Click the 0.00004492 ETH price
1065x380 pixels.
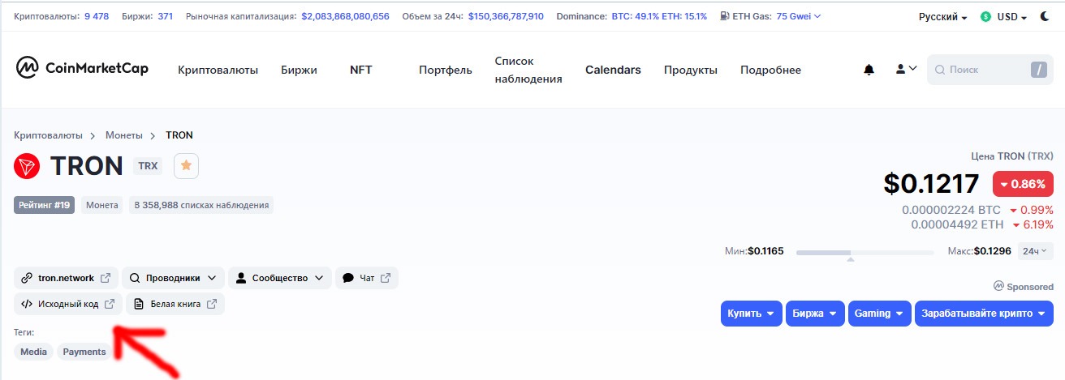(957, 224)
